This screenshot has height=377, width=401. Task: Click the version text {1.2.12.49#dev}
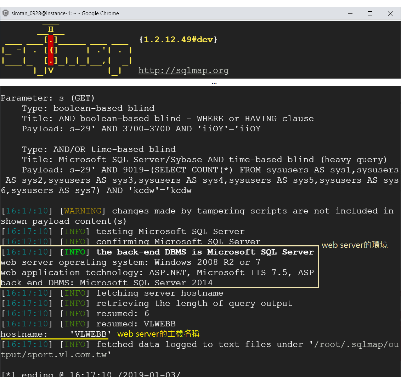pos(178,39)
